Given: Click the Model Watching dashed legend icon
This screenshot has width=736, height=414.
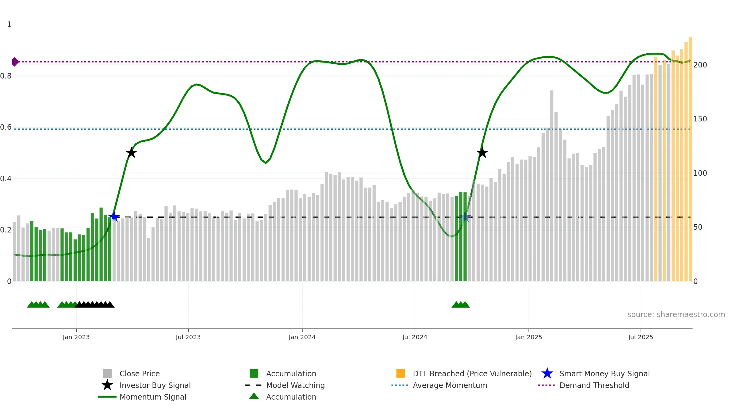Looking at the screenshot, I should tap(253, 385).
